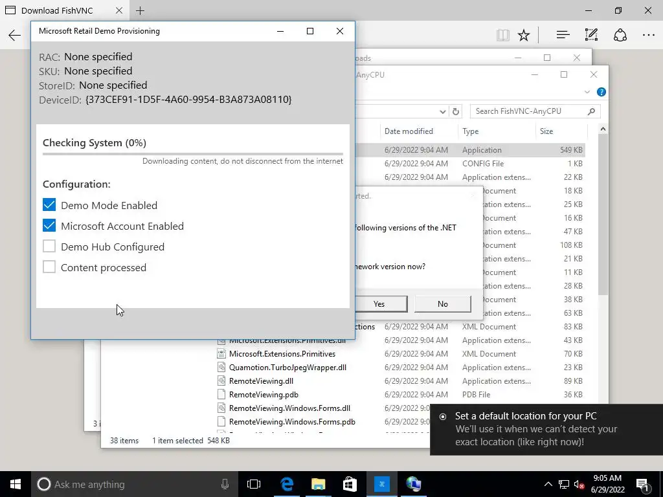Viewport: 663px width, 497px height.
Task: Open File Explorer from taskbar
Action: pyautogui.click(x=319, y=484)
